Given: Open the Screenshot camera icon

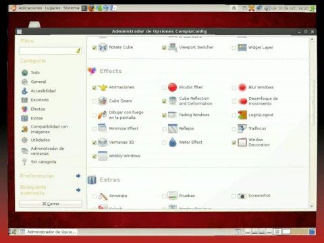Looking at the screenshot, I should pyautogui.click(x=242, y=196).
